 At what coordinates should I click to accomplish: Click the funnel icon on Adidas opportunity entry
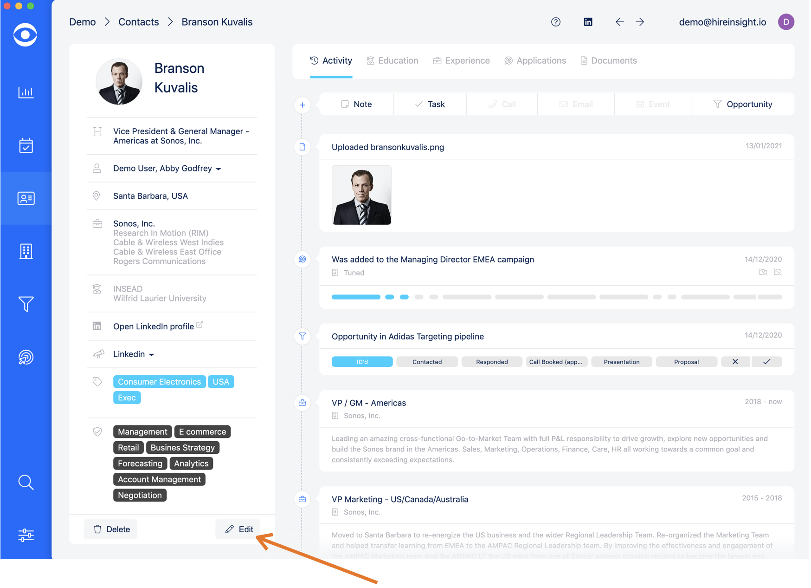point(302,336)
